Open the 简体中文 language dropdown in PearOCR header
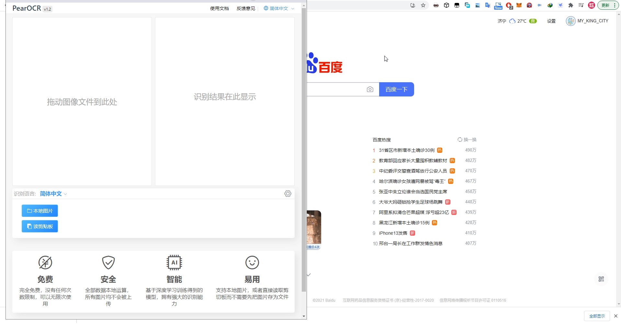 tap(278, 8)
